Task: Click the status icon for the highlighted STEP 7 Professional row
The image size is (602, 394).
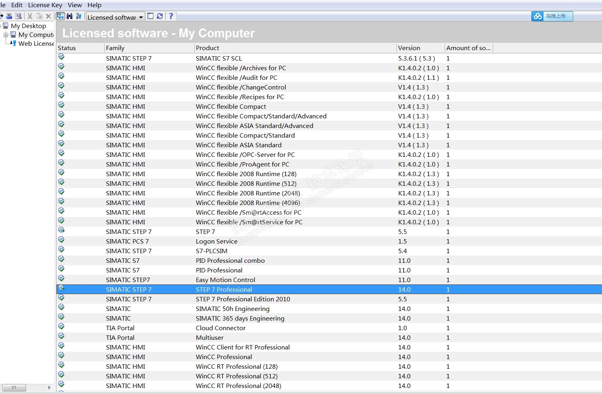Action: 61,288
